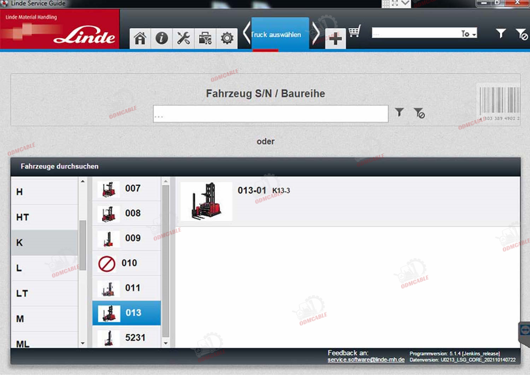Open the information icon in toolbar
Screen dimensions: 530x375
point(162,38)
